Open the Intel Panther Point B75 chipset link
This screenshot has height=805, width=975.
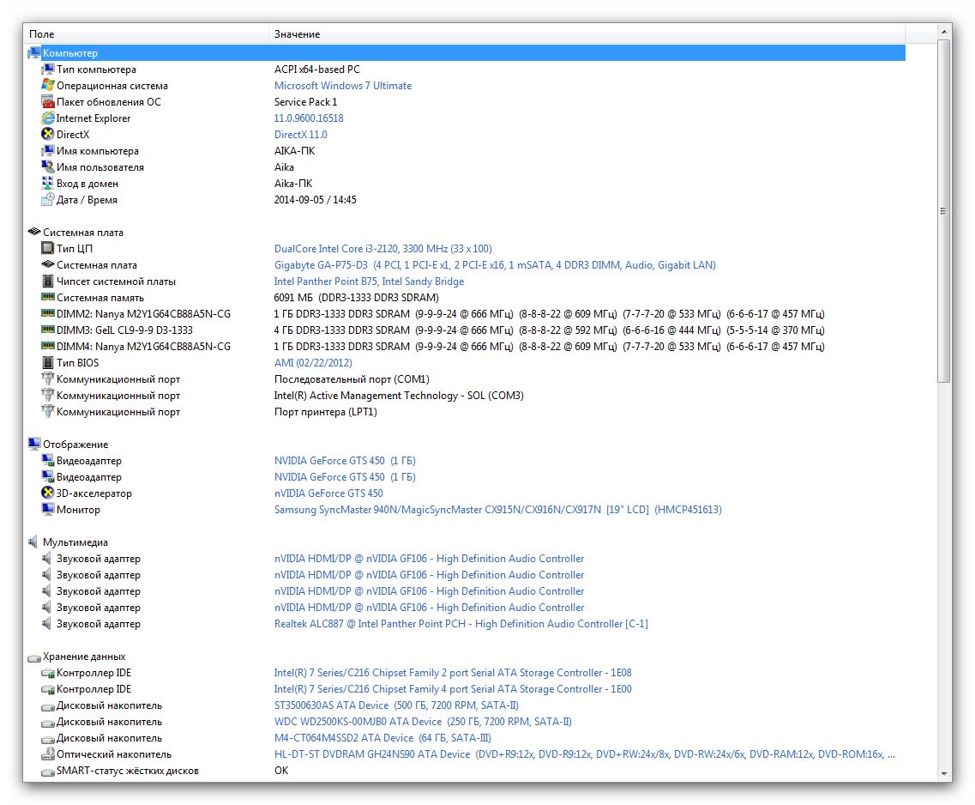[370, 281]
